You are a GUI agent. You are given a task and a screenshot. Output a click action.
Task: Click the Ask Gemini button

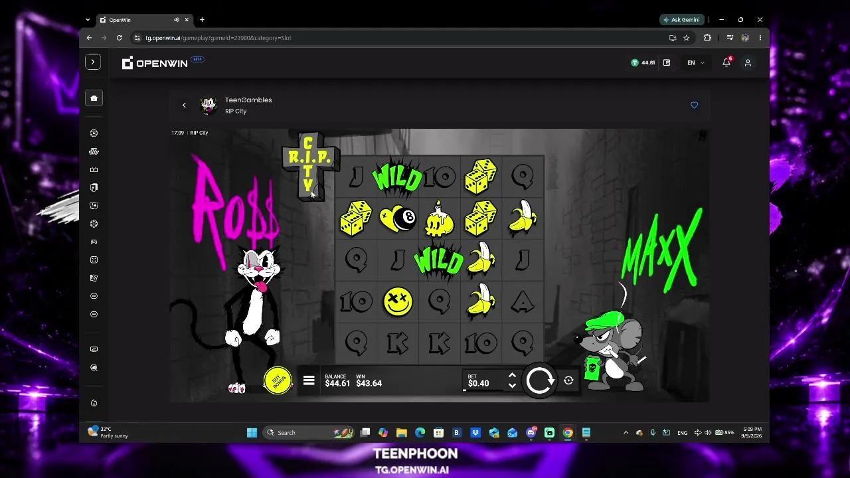(x=681, y=20)
